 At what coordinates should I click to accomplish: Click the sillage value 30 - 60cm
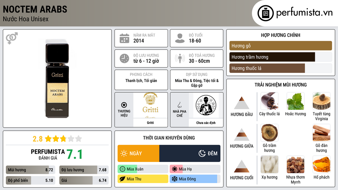click(199, 61)
